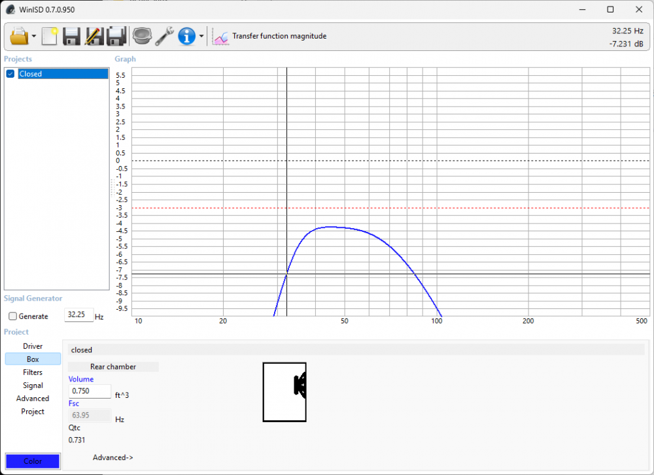Click the blue Color swatch button
Screen dimensions: 654x475
click(x=33, y=461)
